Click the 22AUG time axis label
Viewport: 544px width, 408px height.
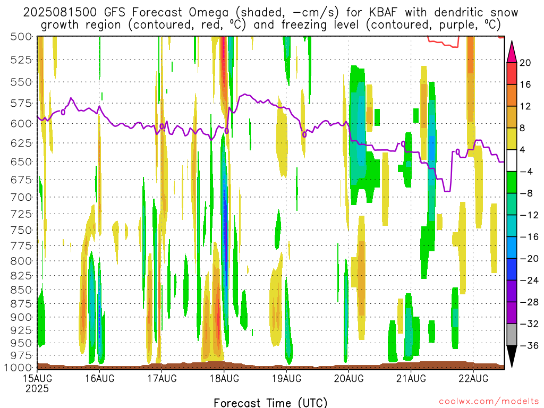[x=473, y=378]
